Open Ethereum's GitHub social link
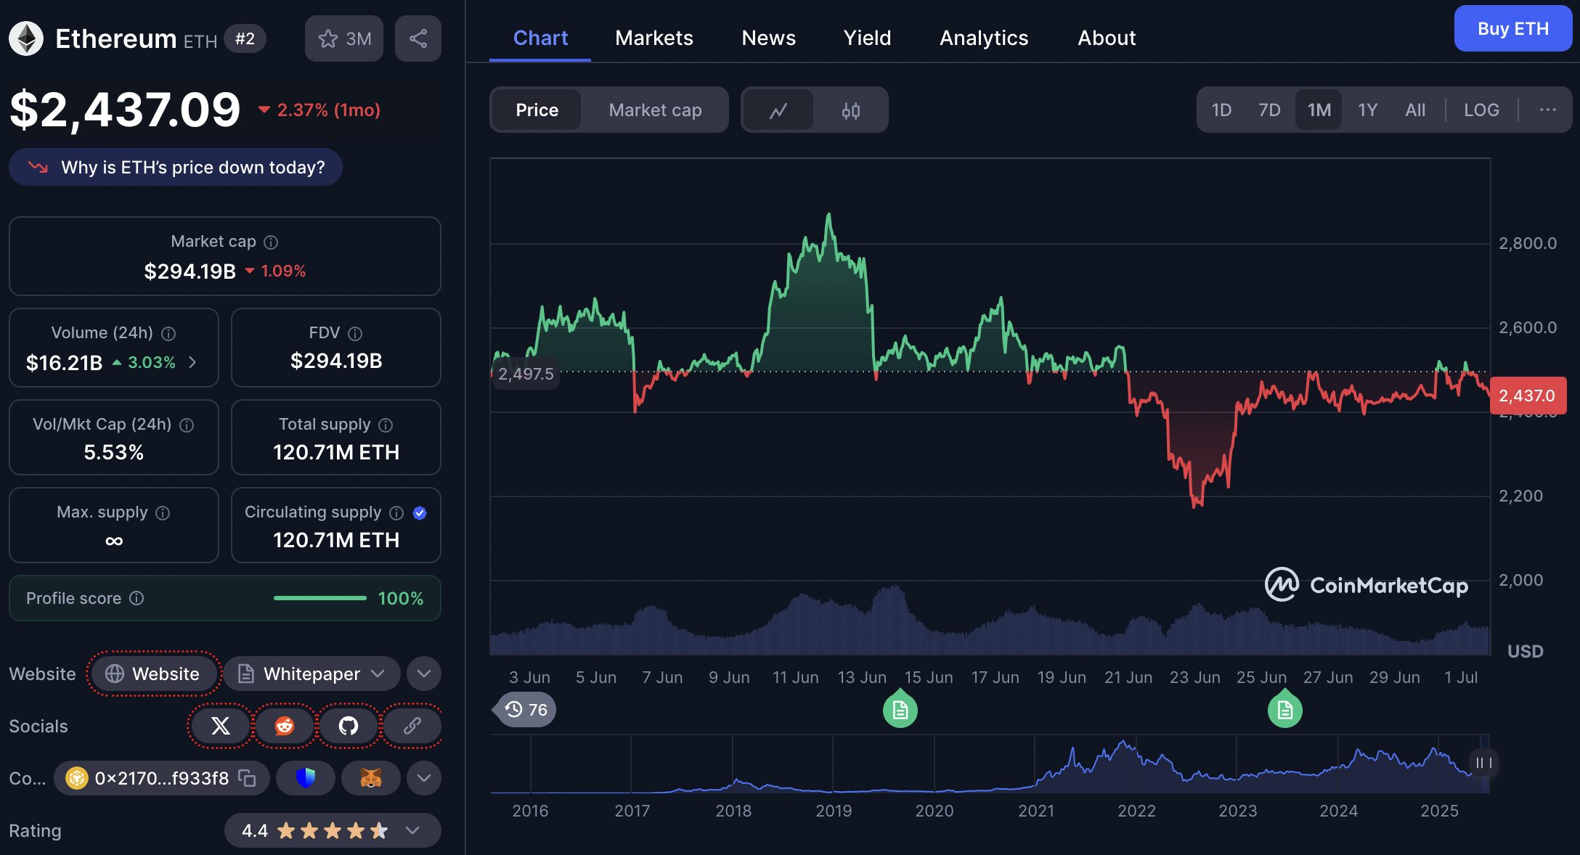This screenshot has height=855, width=1580. [349, 725]
